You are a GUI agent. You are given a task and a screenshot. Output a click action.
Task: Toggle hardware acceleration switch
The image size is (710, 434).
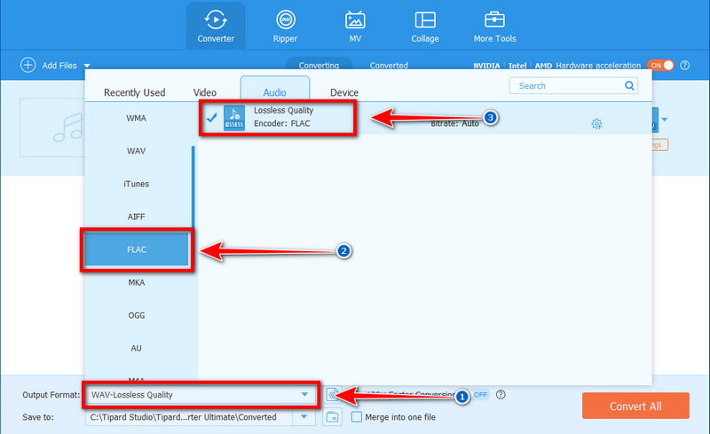[660, 66]
